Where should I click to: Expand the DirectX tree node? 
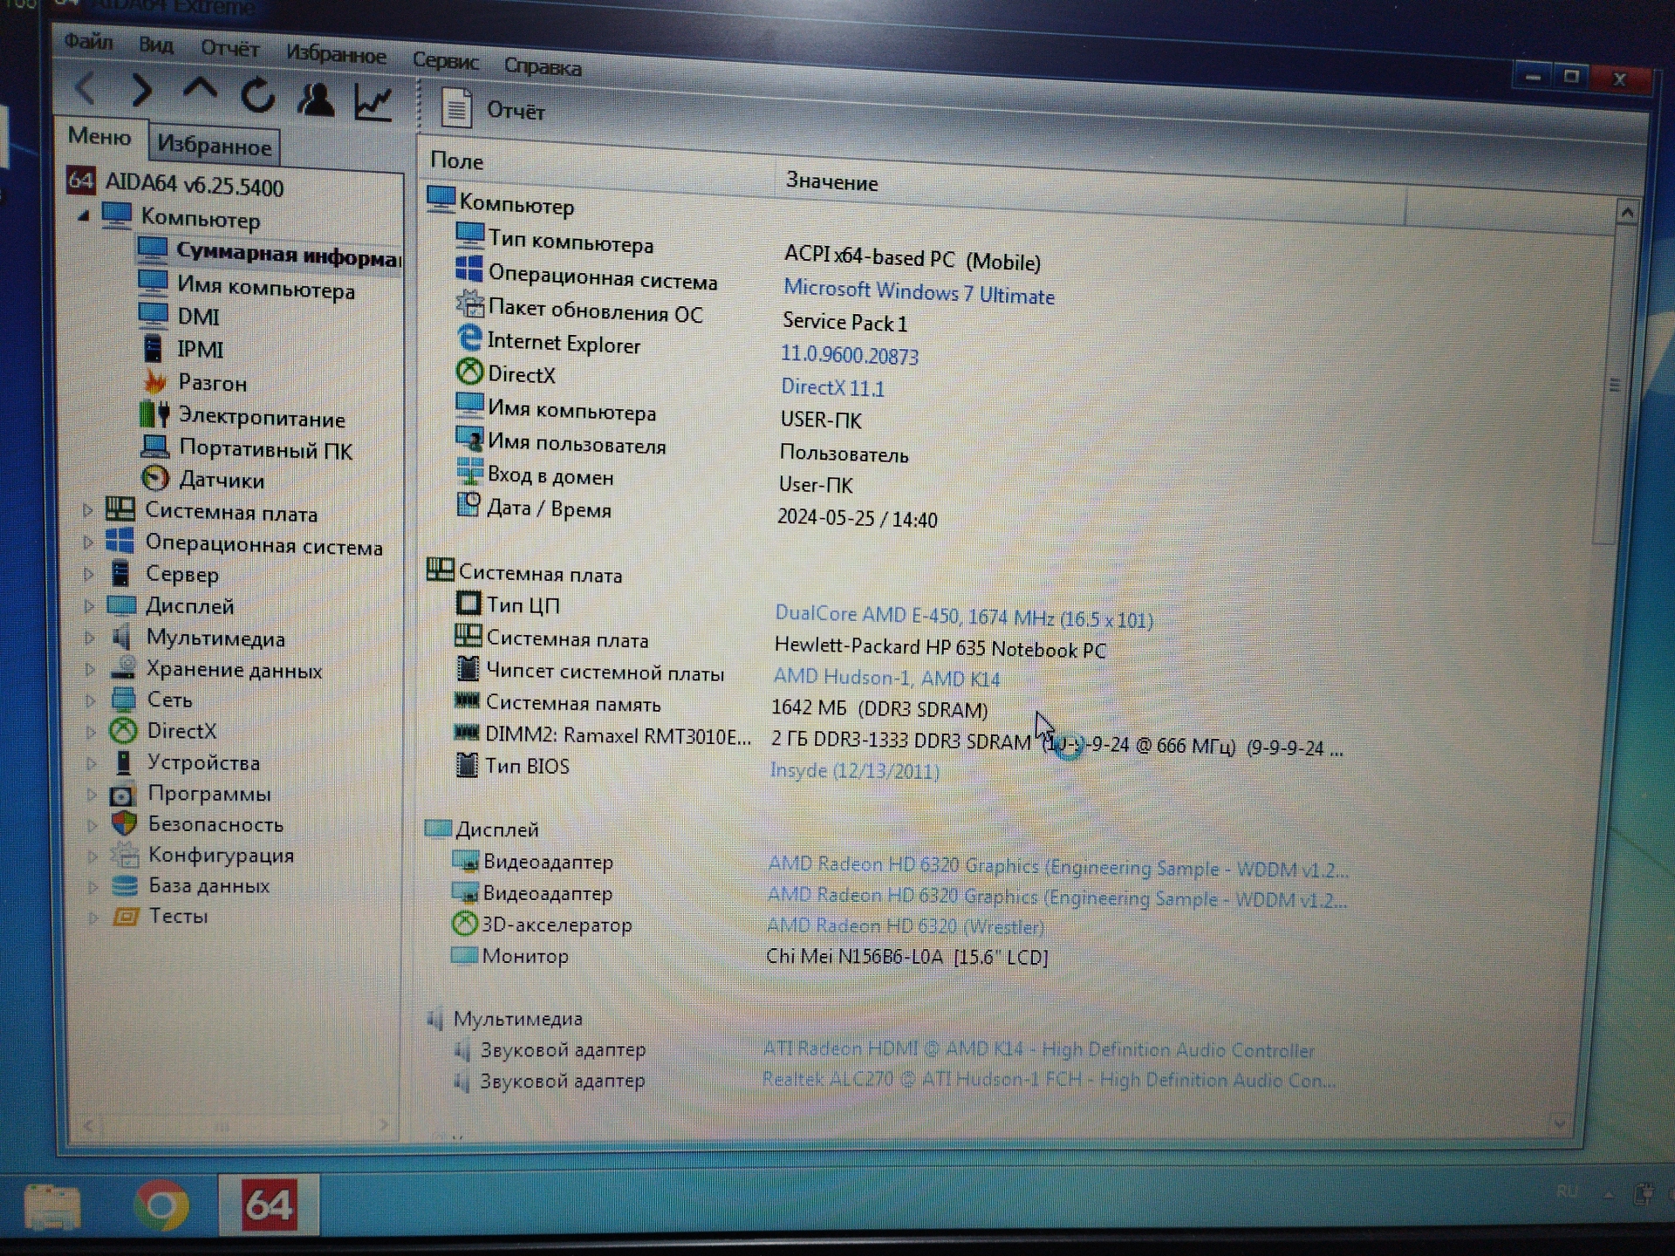(x=91, y=731)
